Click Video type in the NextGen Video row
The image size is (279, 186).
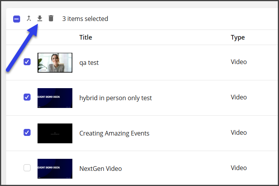click(239, 168)
